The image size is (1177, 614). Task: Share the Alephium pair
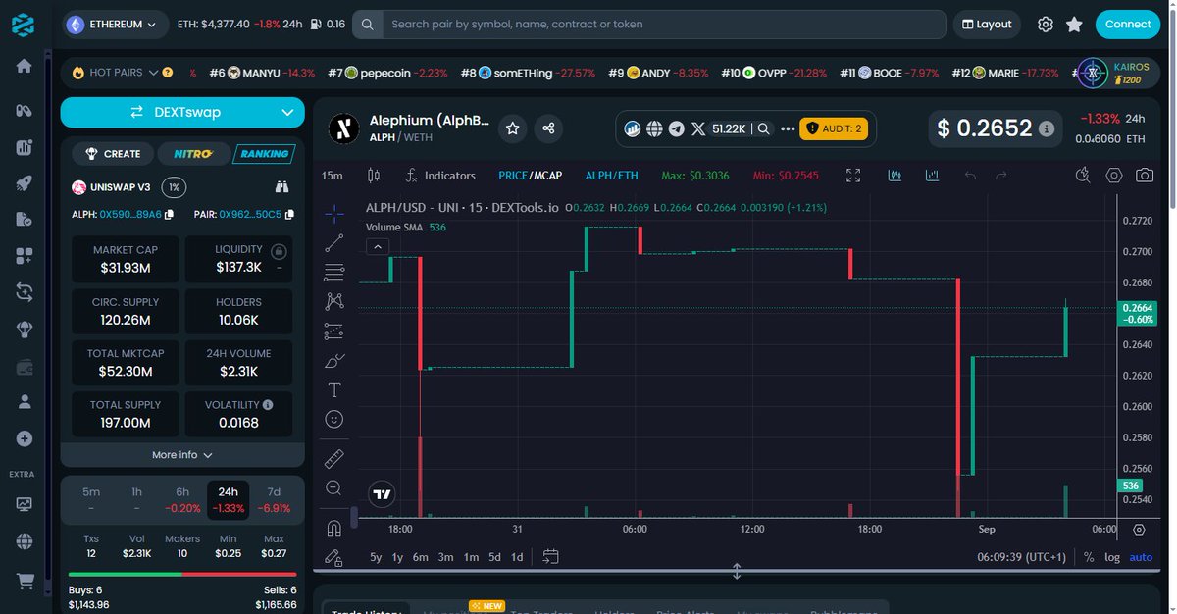click(x=548, y=128)
